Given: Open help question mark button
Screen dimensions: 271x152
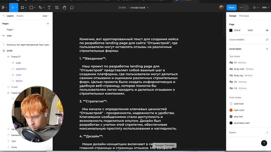Looking at the screenshot, I should (264, 143).
